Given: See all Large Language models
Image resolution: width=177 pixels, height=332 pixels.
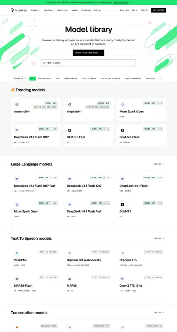Looking at the screenshot, I should pos(159,164).
